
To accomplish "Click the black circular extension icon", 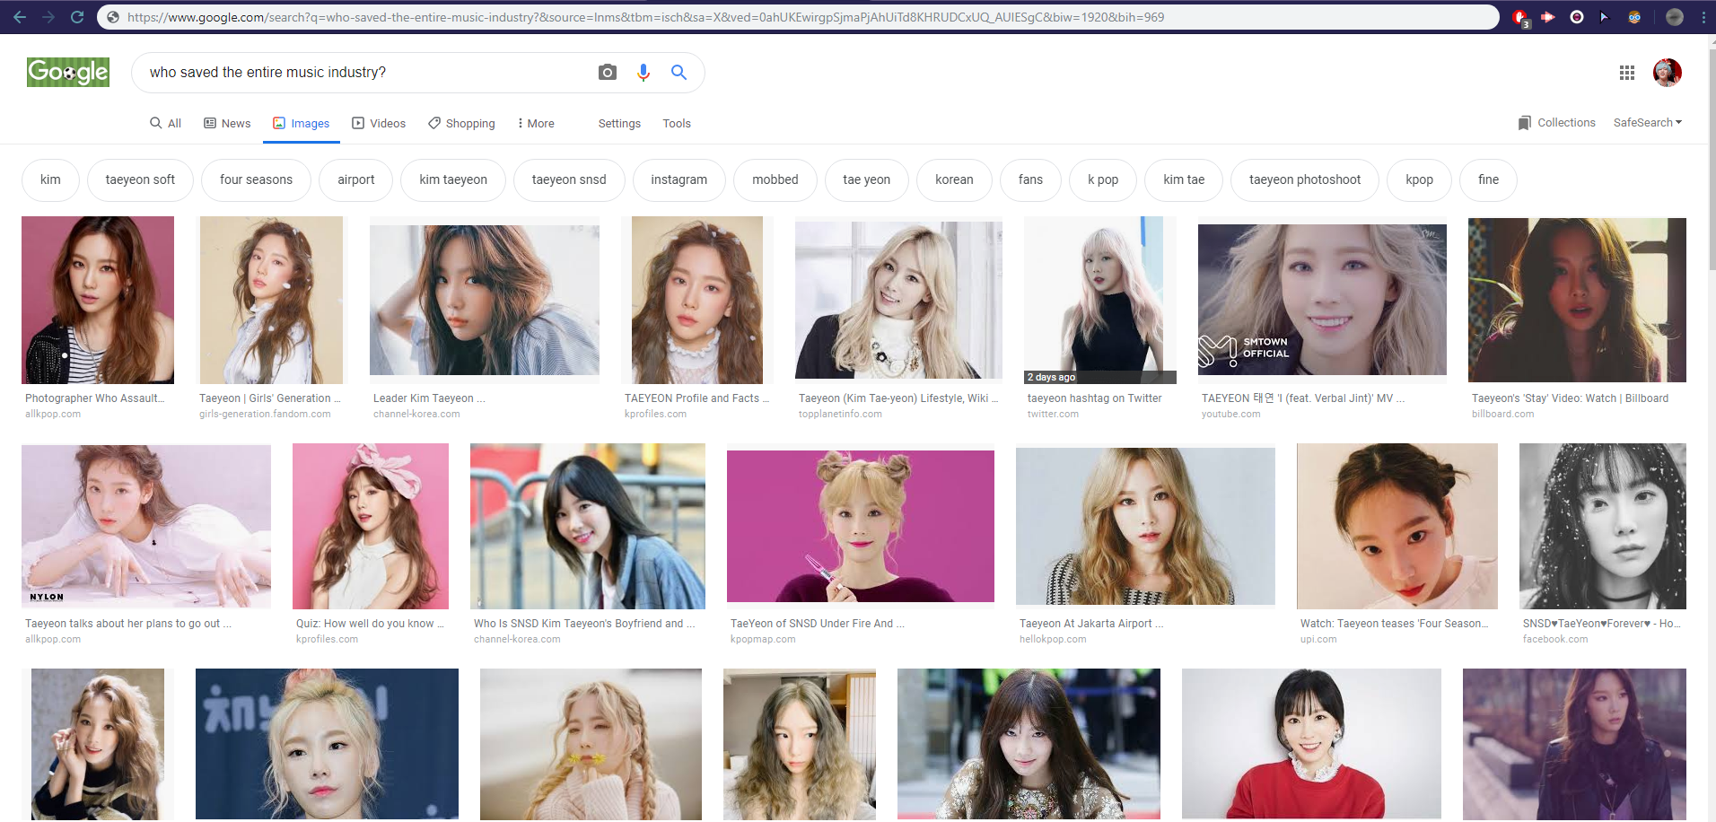I will point(1577,17).
